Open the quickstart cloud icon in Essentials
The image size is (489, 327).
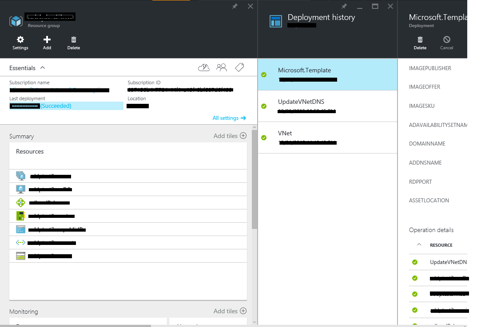(203, 67)
